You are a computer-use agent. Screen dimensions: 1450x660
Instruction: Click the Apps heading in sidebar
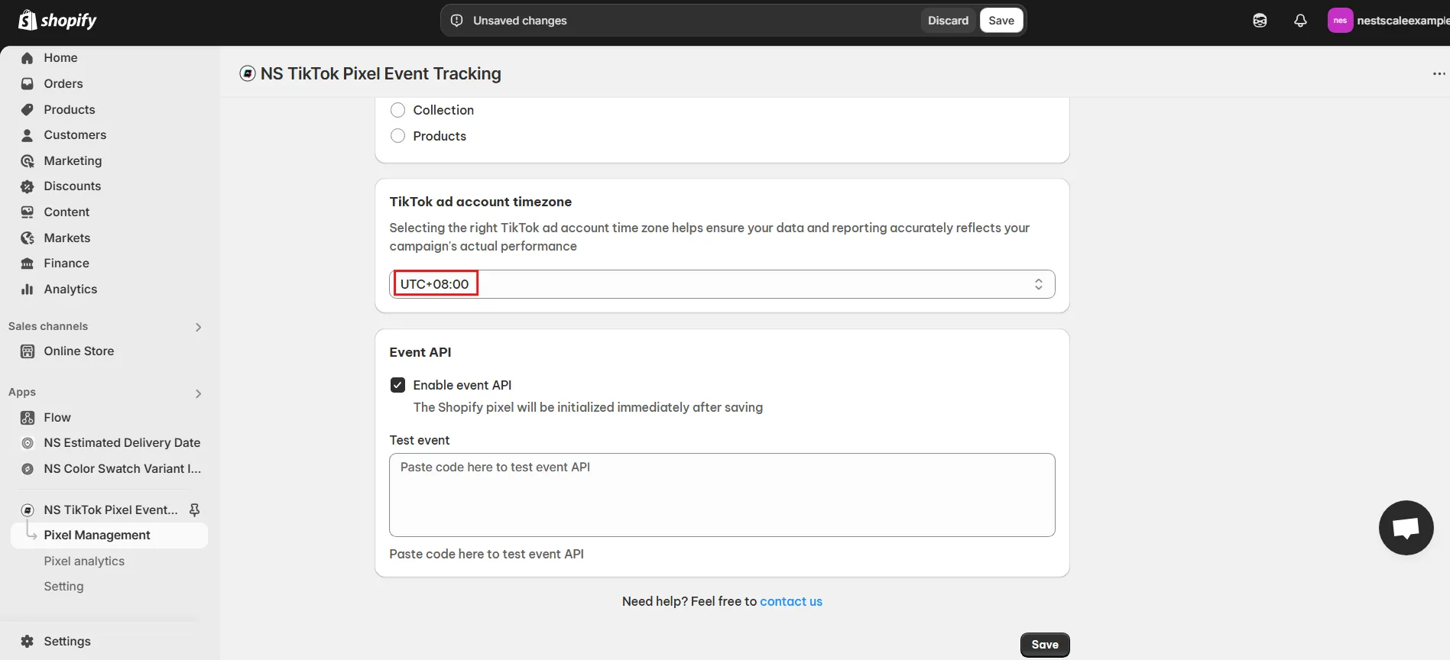tap(22, 393)
